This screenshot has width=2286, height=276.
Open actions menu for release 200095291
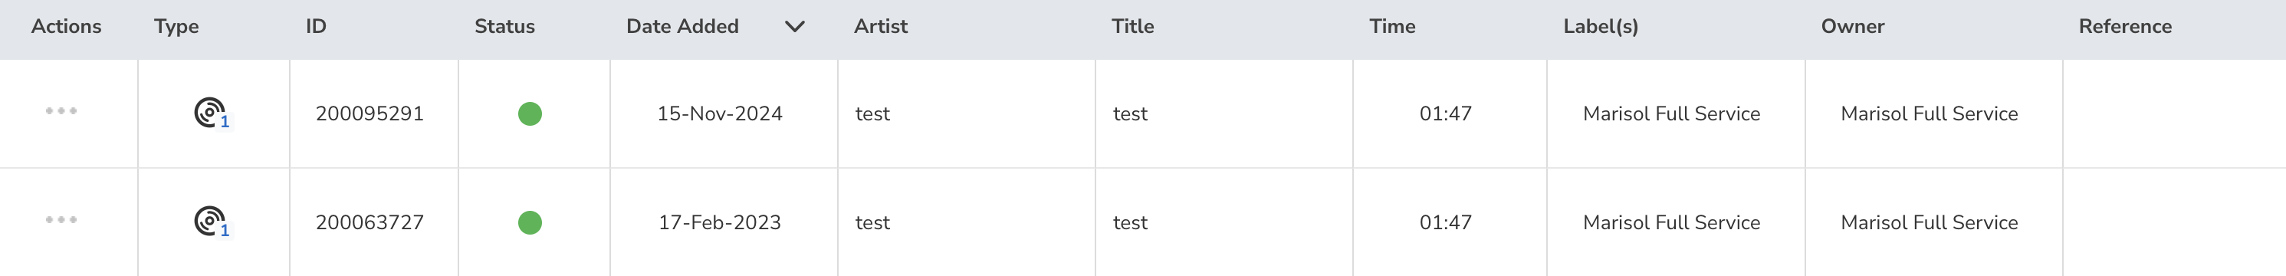coord(61,111)
